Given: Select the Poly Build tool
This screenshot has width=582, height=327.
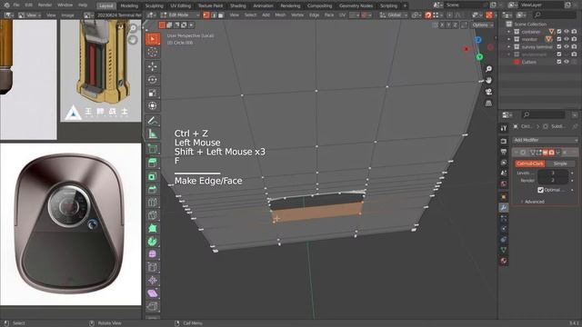Looking at the screenshot, I should [x=153, y=228].
